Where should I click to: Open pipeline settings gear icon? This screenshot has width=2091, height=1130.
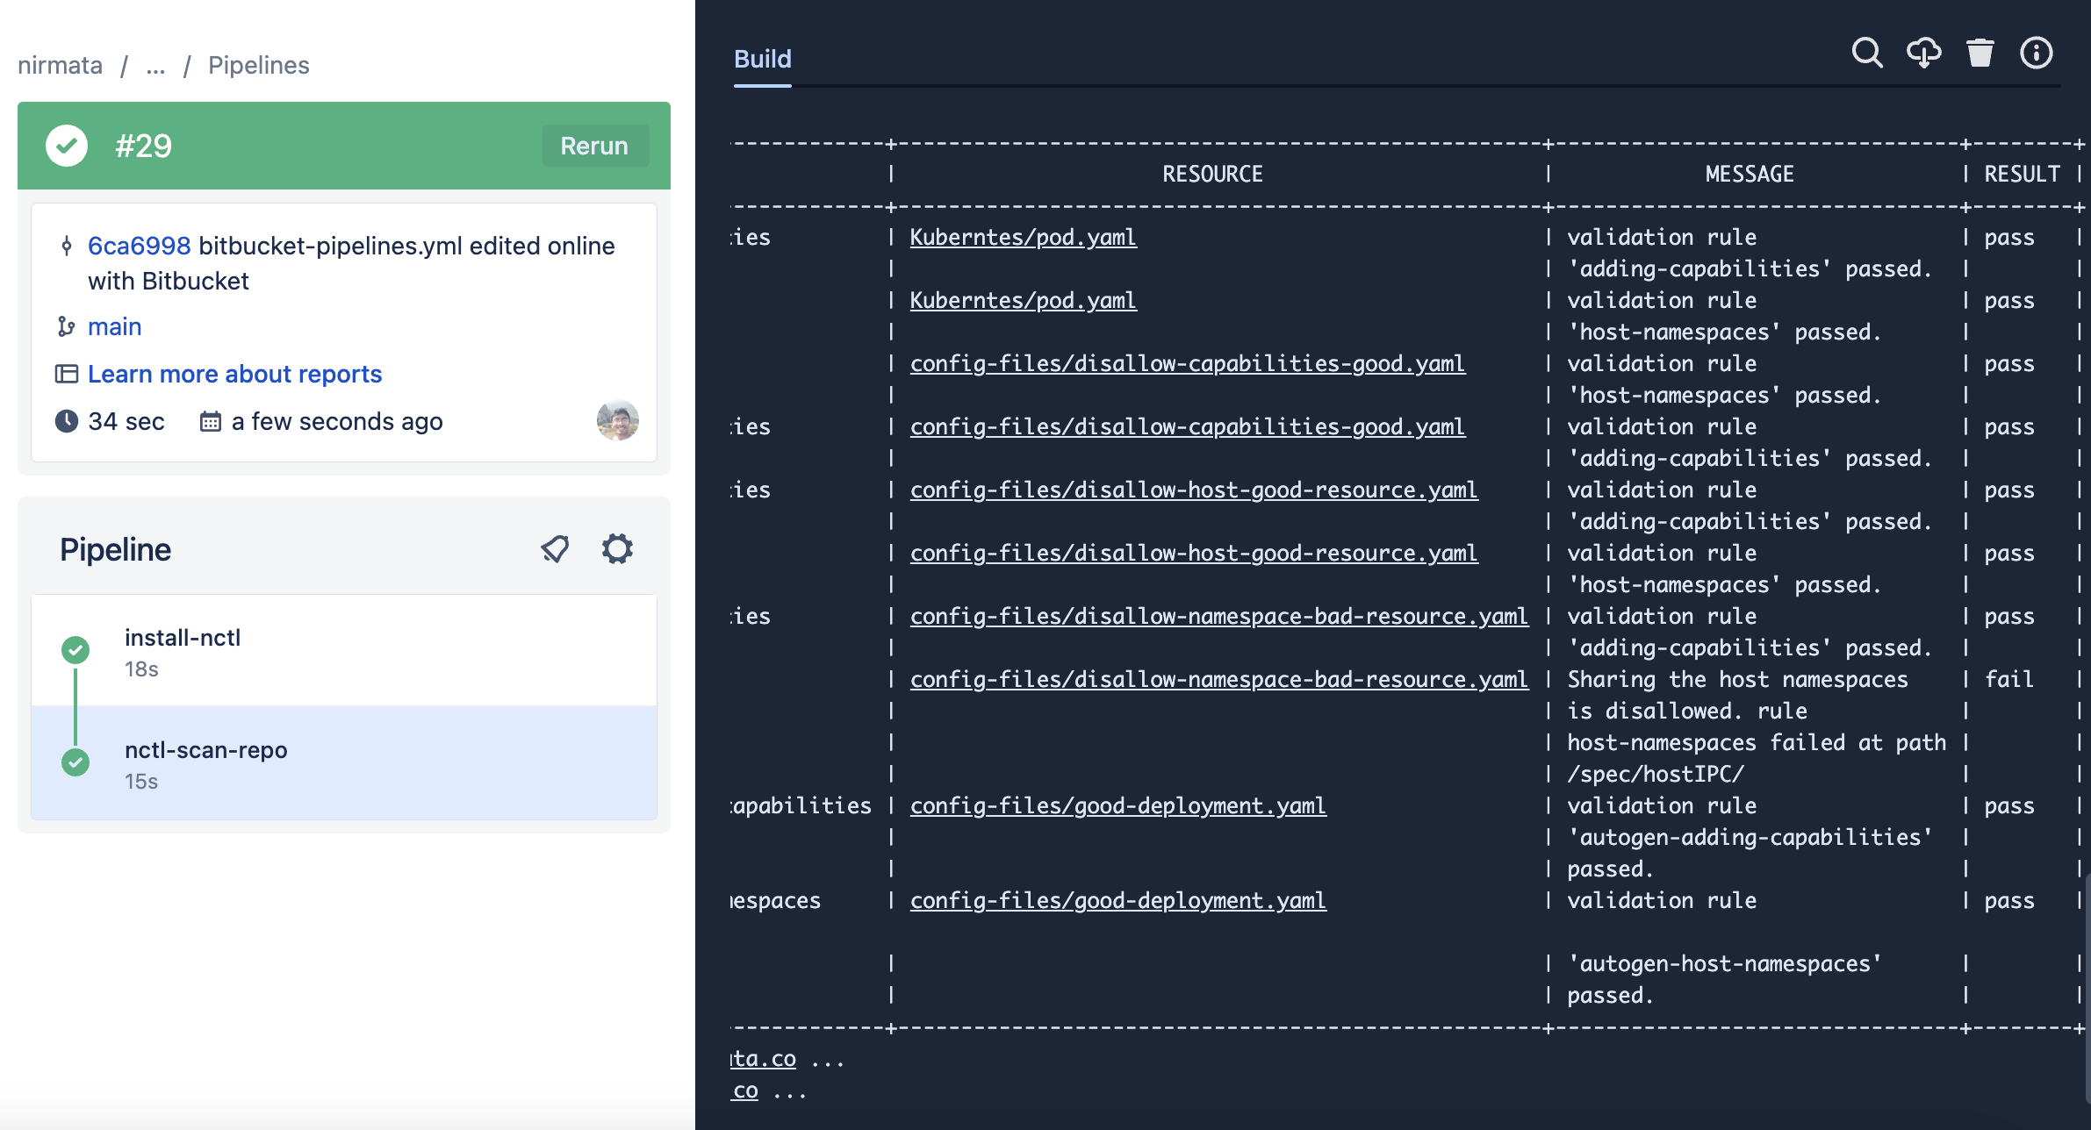pos(617,549)
